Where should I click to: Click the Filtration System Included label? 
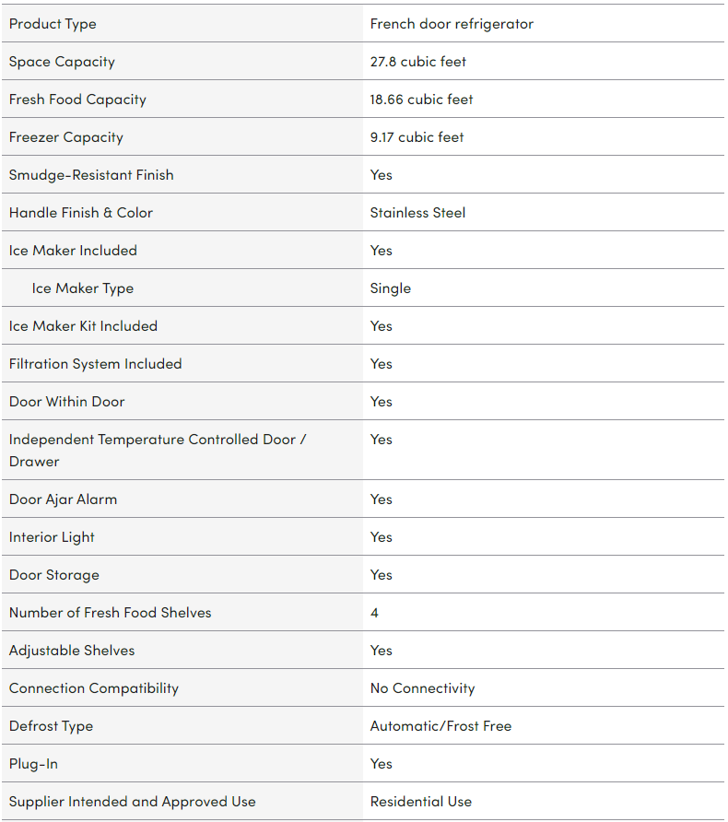[95, 364]
